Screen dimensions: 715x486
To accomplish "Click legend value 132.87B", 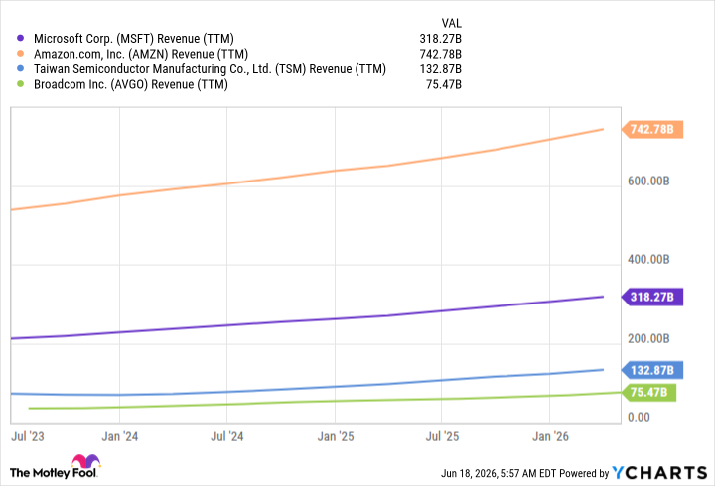I will point(441,69).
